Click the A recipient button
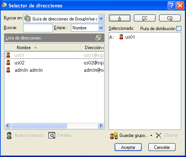This screenshot has width=186, height=157. coord(120,18)
